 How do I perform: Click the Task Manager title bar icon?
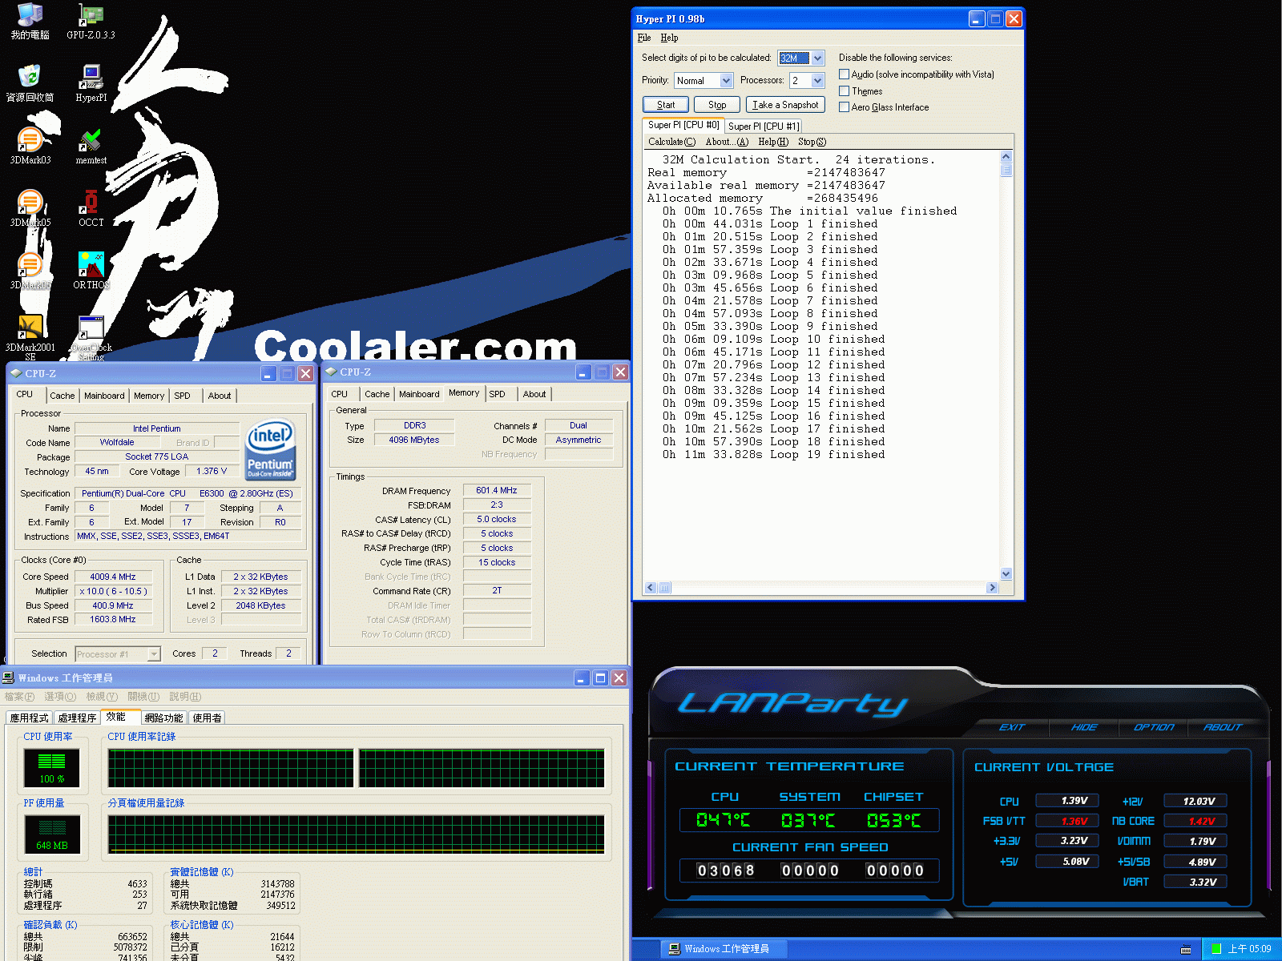[x=8, y=678]
